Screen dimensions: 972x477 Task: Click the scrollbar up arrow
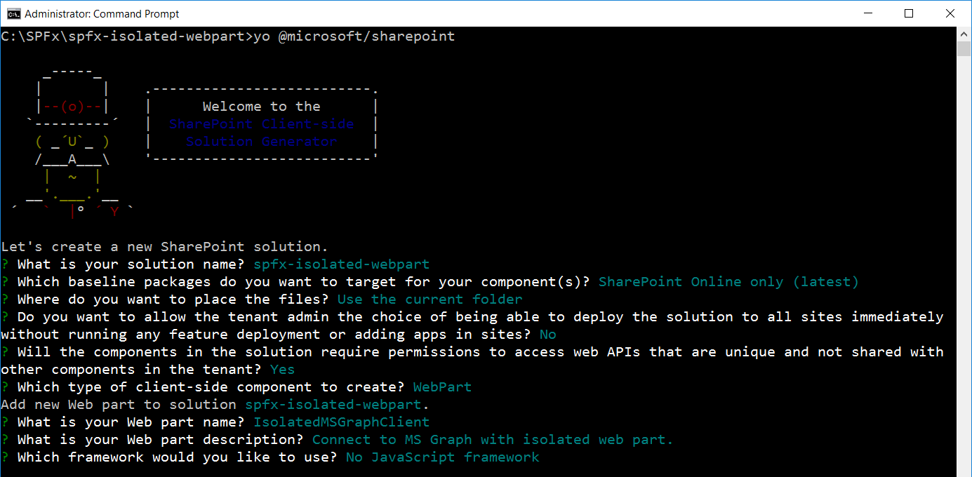(x=964, y=34)
